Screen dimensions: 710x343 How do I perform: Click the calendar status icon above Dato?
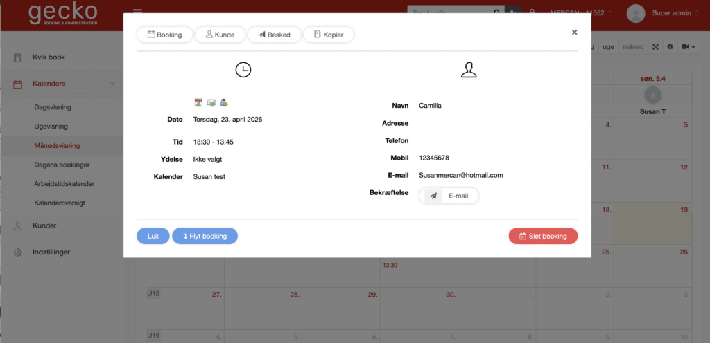pyautogui.click(x=199, y=103)
